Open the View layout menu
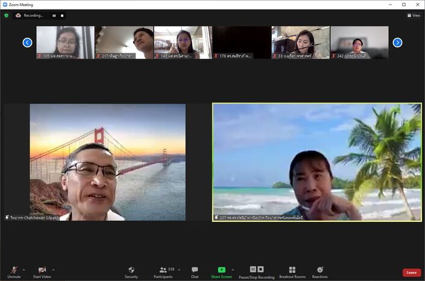The width and height of the screenshot is (425, 281). (x=414, y=15)
